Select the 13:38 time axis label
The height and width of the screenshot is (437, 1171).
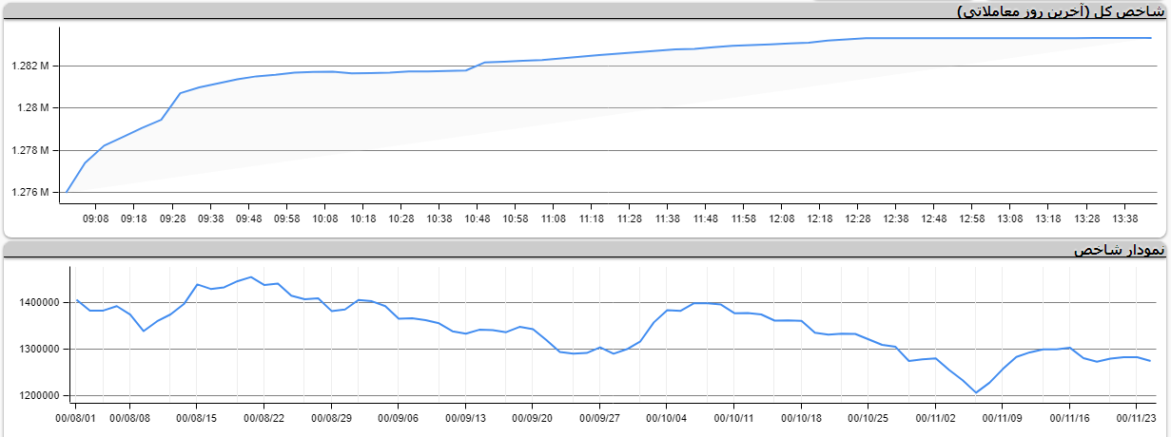[1124, 218]
